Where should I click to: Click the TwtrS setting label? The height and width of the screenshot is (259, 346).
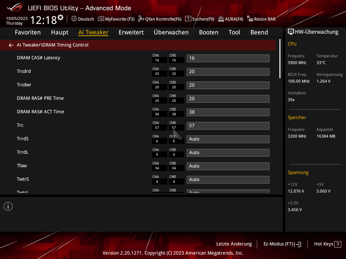coord(23,179)
